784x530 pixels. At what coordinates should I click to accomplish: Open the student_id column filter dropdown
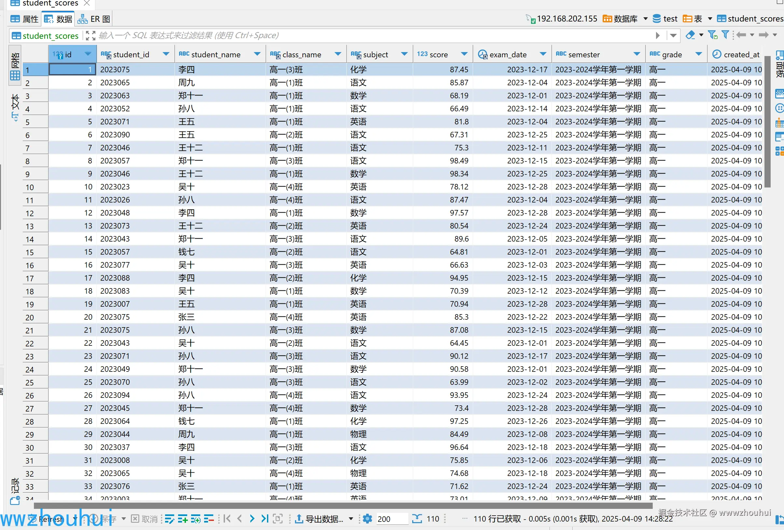pos(166,54)
